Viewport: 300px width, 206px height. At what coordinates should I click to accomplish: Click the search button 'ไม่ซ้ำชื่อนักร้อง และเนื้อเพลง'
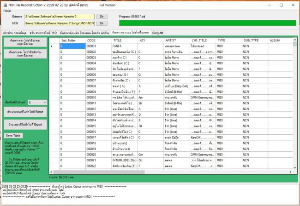[x=25, y=54]
